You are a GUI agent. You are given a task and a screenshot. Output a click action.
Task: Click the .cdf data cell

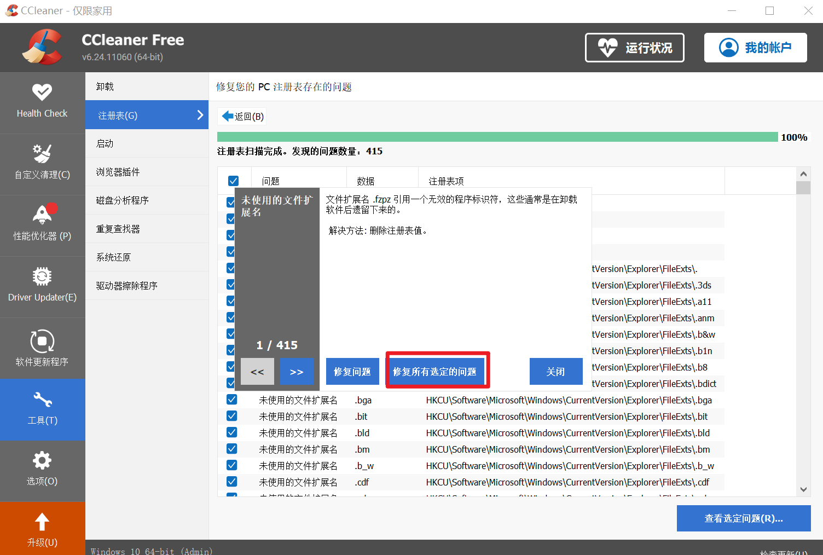click(x=362, y=482)
